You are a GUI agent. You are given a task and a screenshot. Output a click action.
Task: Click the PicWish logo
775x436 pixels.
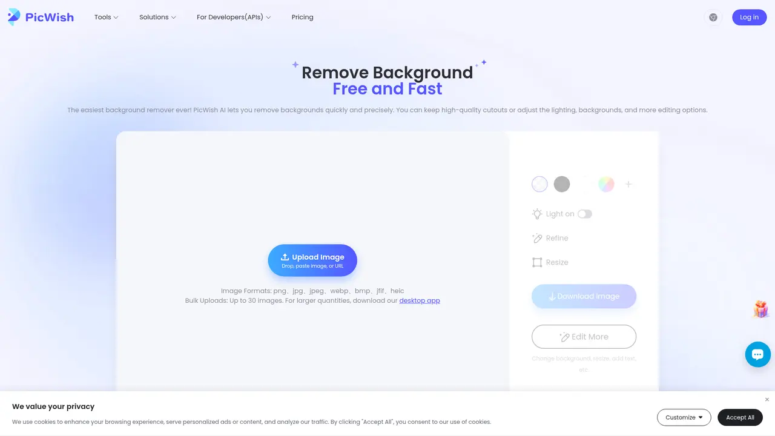pyautogui.click(x=41, y=17)
